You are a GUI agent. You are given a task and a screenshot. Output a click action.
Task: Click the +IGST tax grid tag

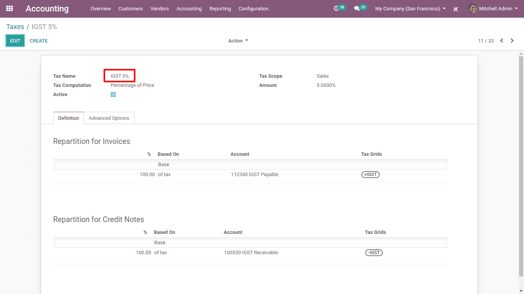pos(371,175)
